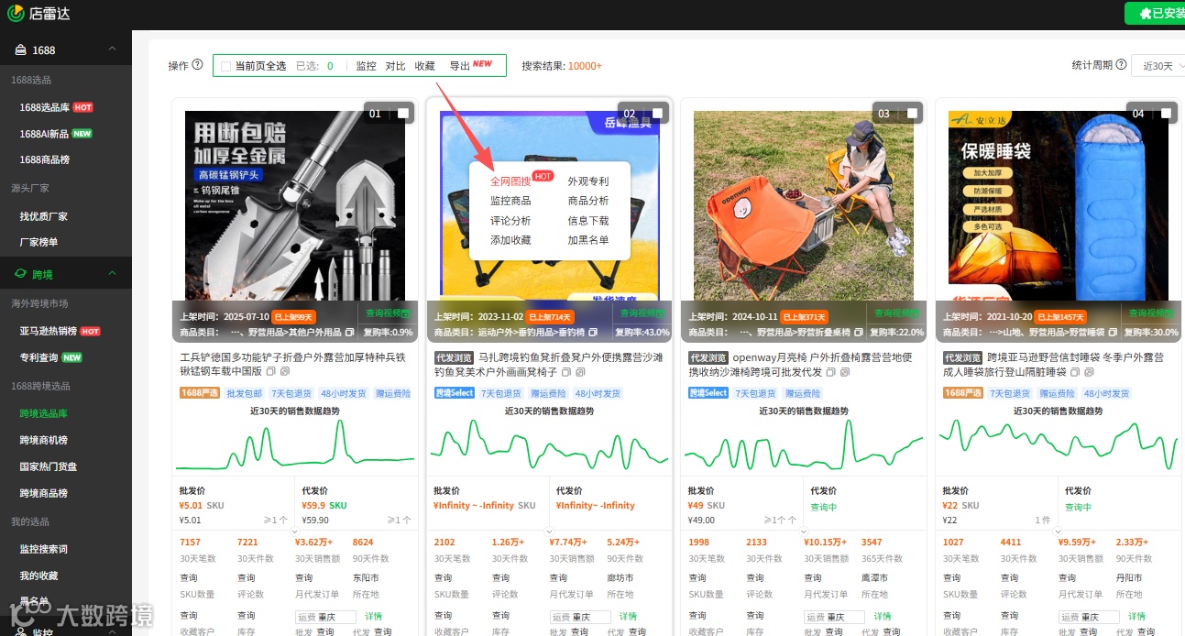Click the 跨境 section icon in sidebar
This screenshot has width=1185, height=636.
tap(21, 274)
